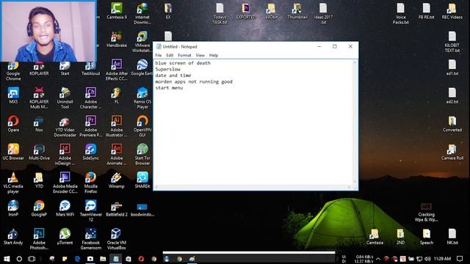Select the Adobe Character Animator icon
This screenshot has height=264, width=470.
pos(91,98)
